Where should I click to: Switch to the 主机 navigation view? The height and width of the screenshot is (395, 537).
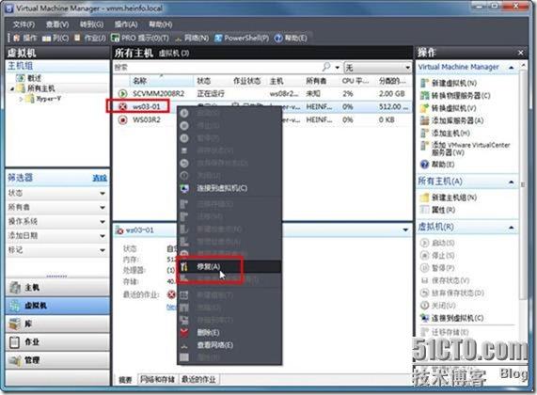click(57, 288)
